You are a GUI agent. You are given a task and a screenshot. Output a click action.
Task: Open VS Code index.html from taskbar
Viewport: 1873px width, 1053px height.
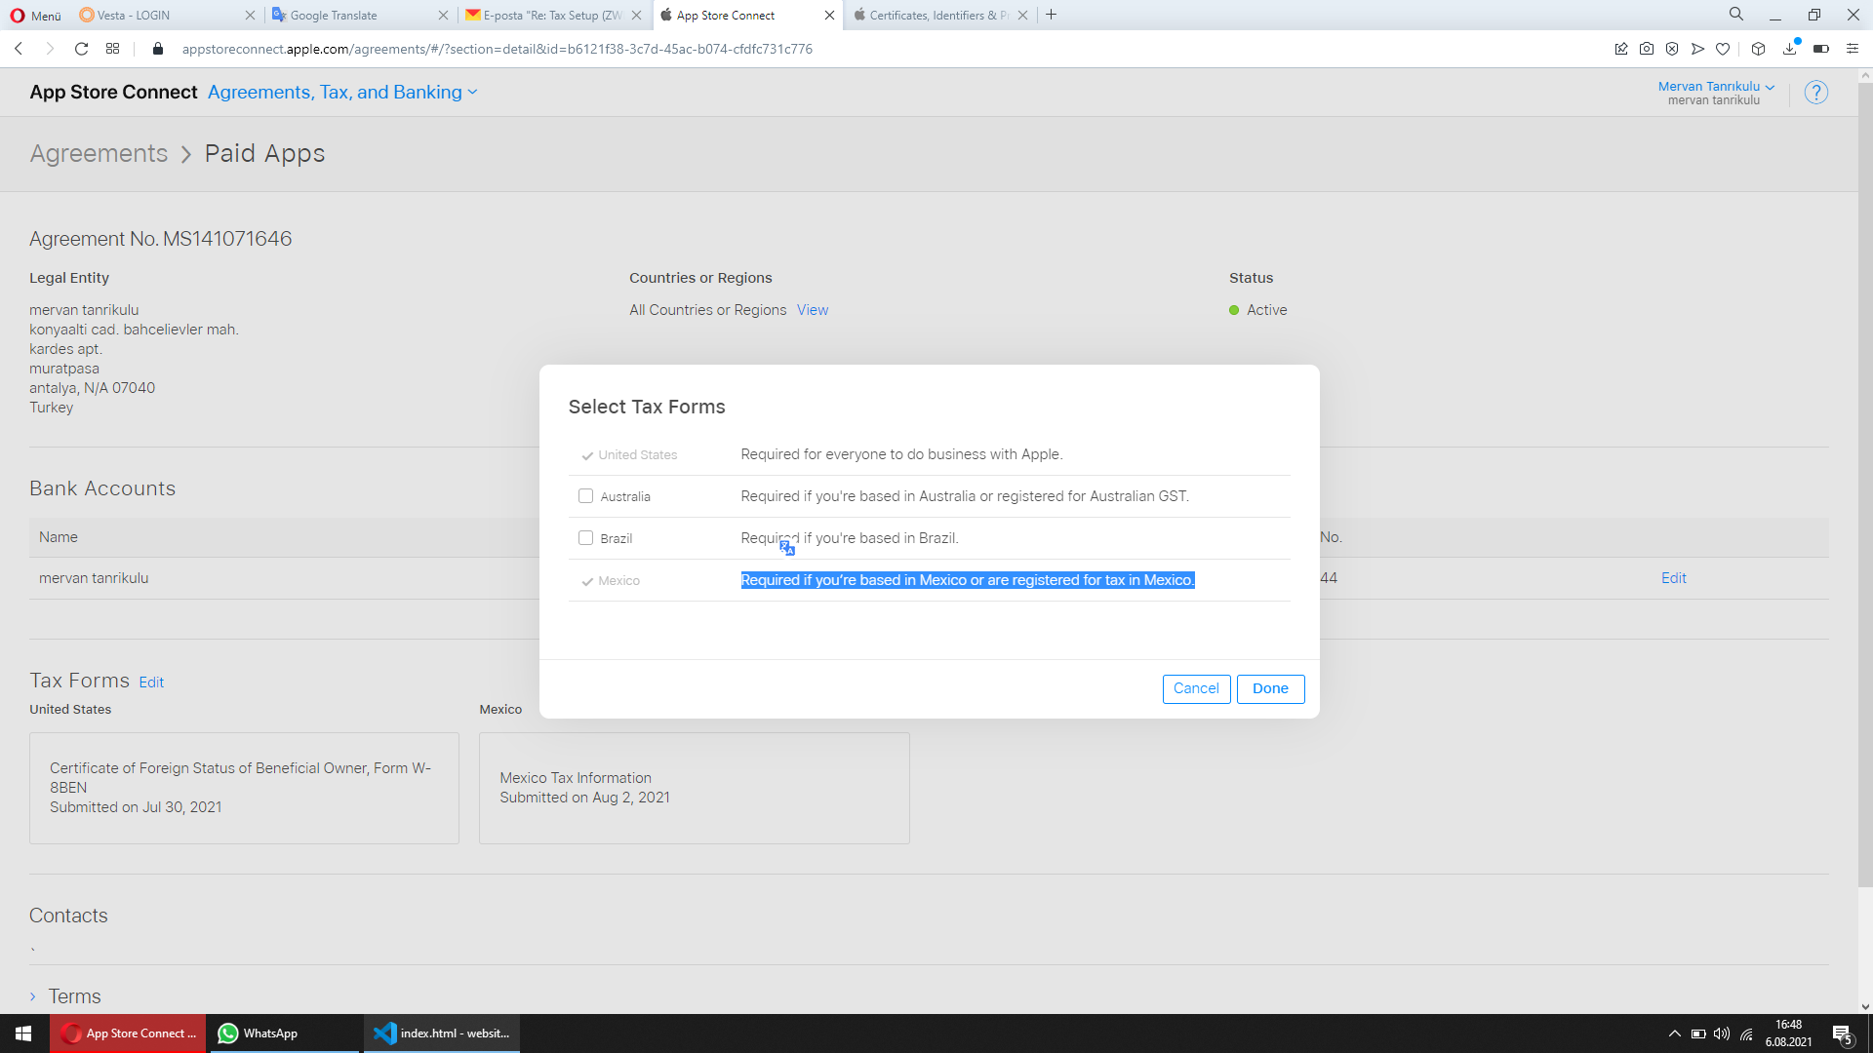(x=442, y=1033)
